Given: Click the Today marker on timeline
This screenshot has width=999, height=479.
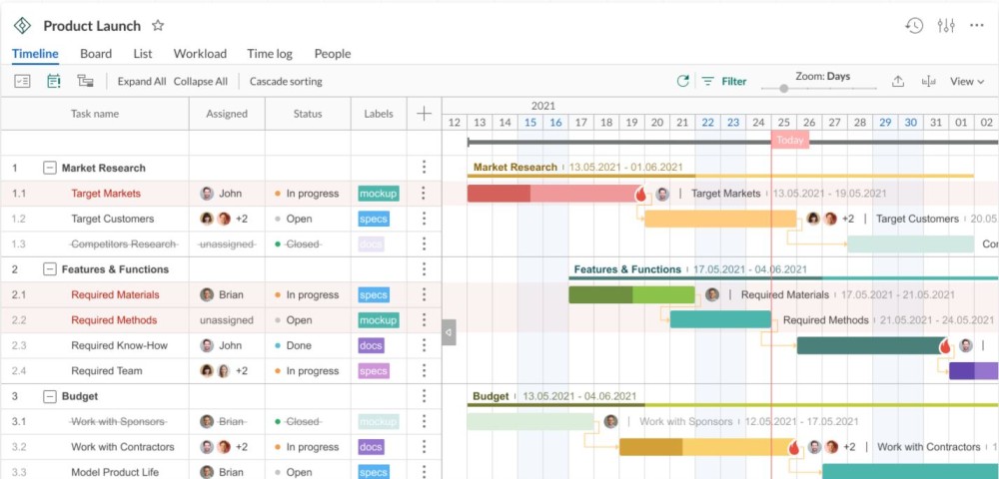Looking at the screenshot, I should 790,140.
